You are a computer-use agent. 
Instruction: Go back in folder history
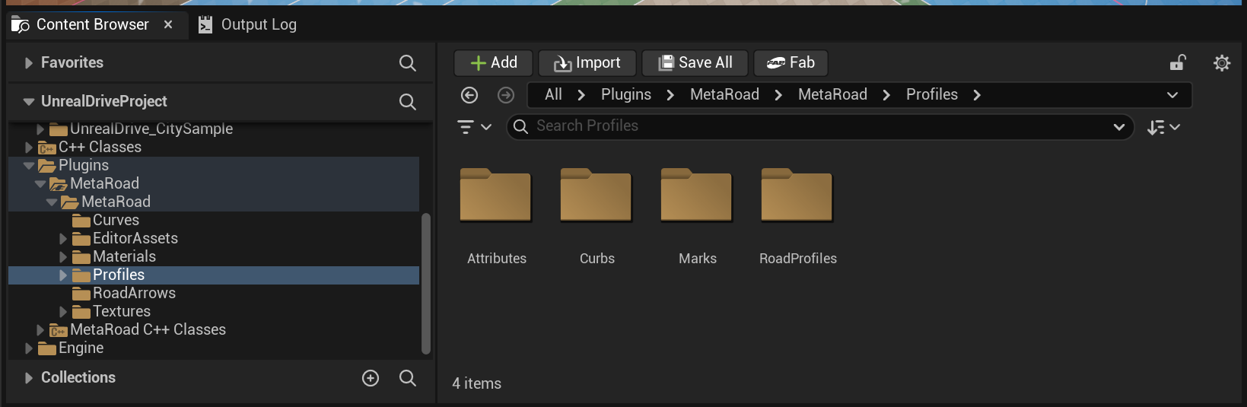469,95
